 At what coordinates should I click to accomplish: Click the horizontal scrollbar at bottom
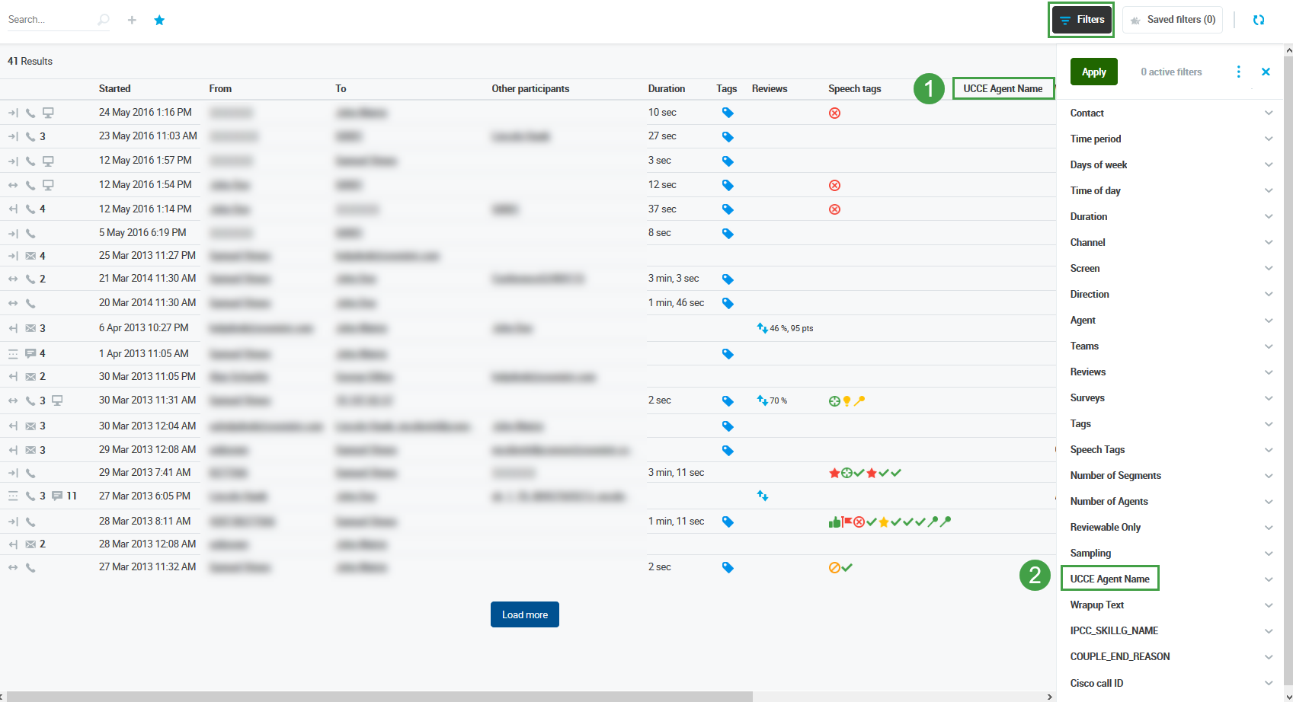click(381, 696)
